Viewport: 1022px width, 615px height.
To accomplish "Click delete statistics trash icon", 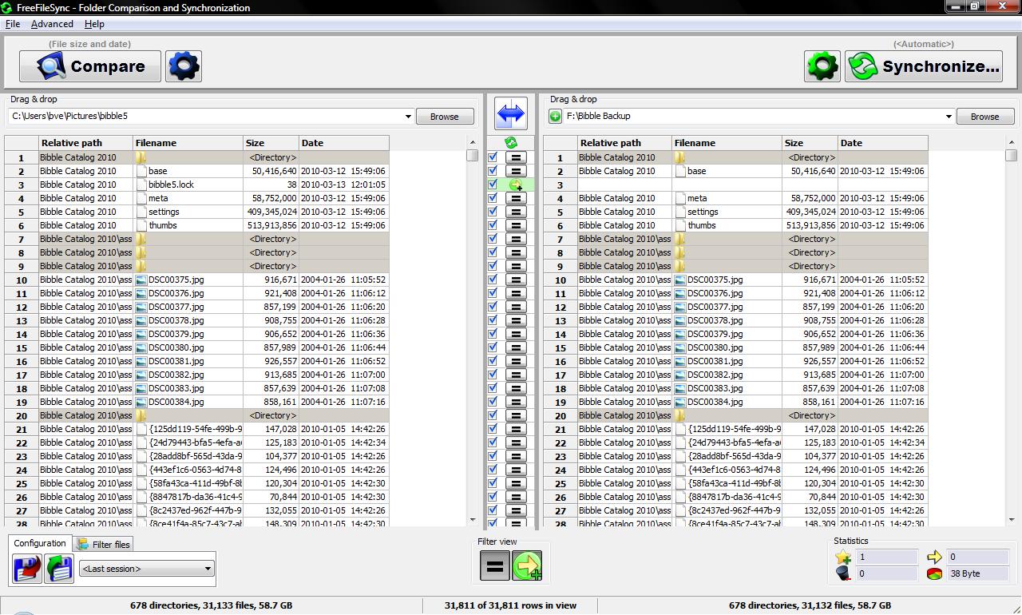I will 843,573.
